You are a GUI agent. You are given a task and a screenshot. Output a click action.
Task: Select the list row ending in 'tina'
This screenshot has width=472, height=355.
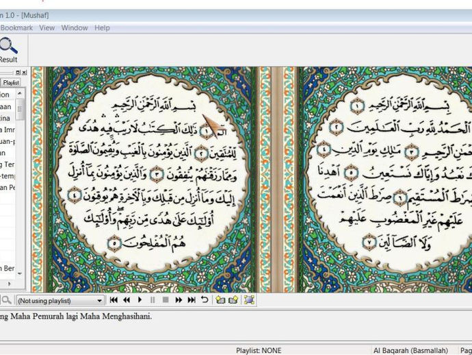[8, 119]
